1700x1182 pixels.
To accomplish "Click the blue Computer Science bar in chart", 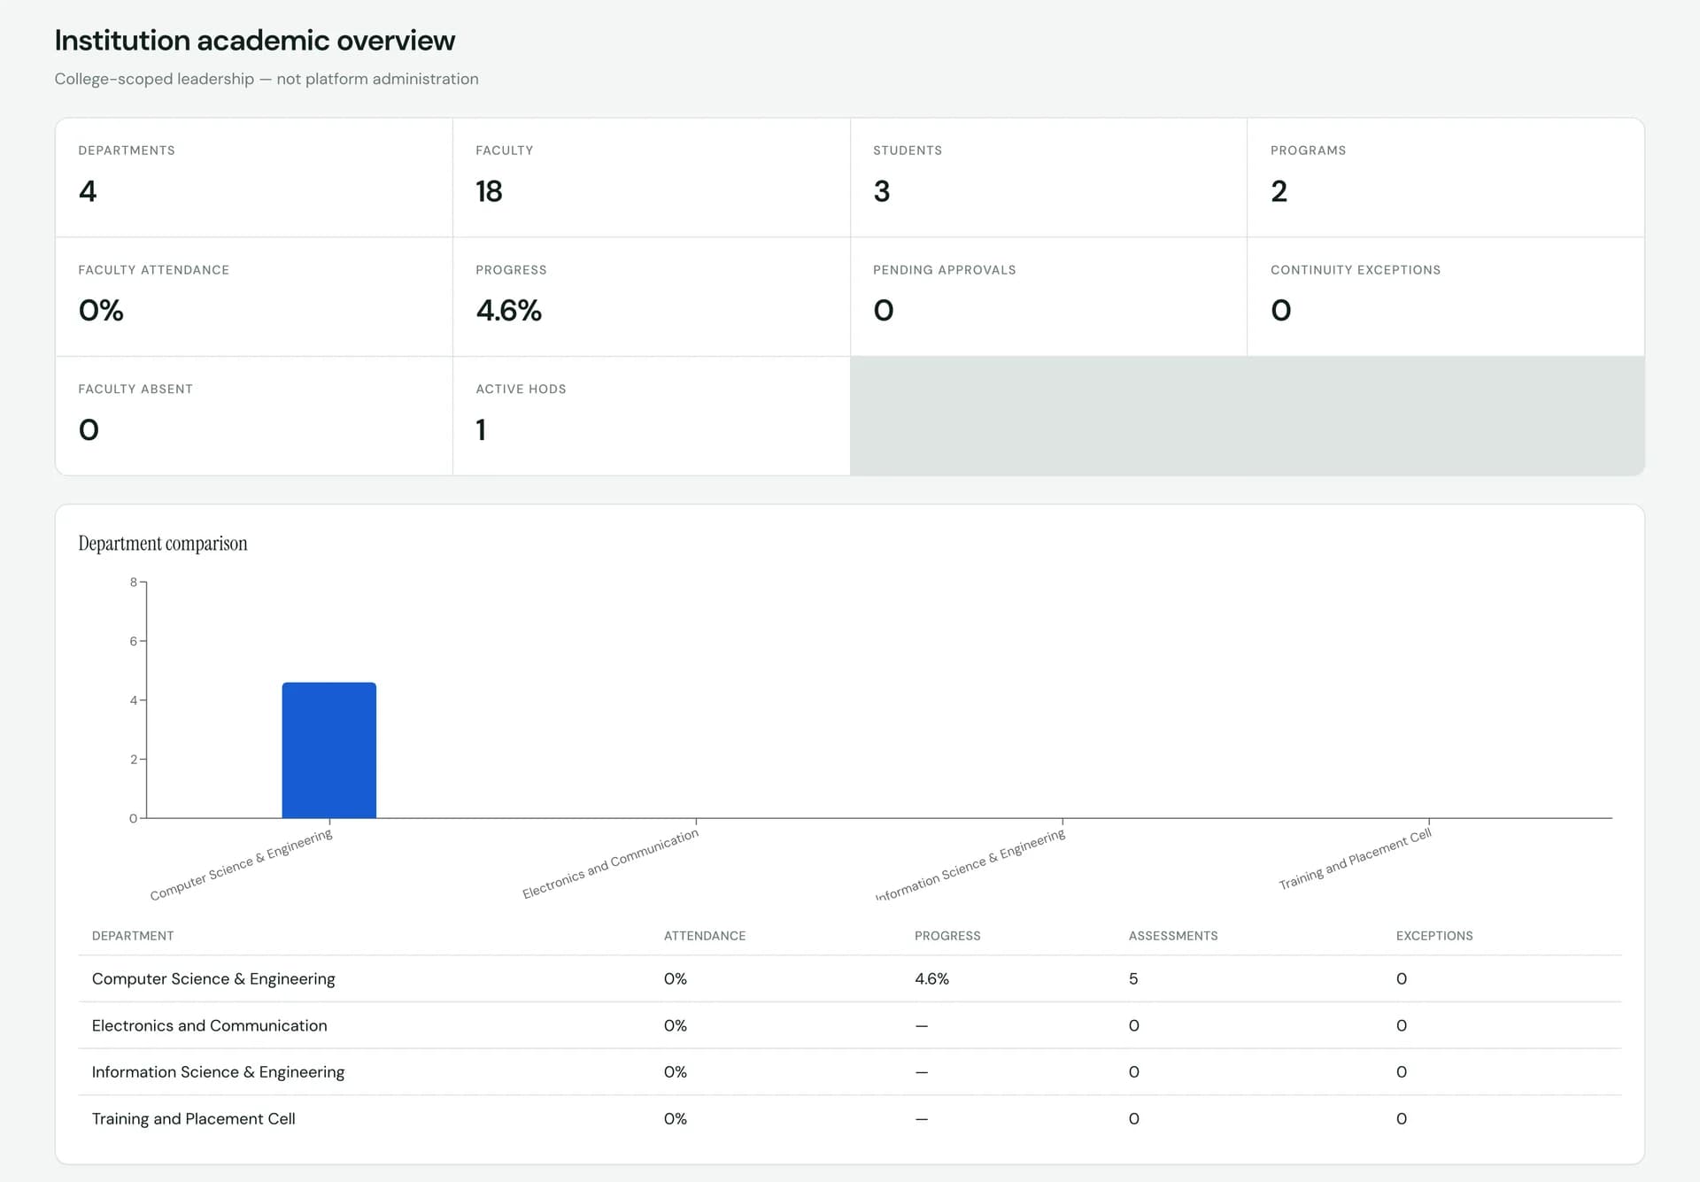I will click(329, 750).
